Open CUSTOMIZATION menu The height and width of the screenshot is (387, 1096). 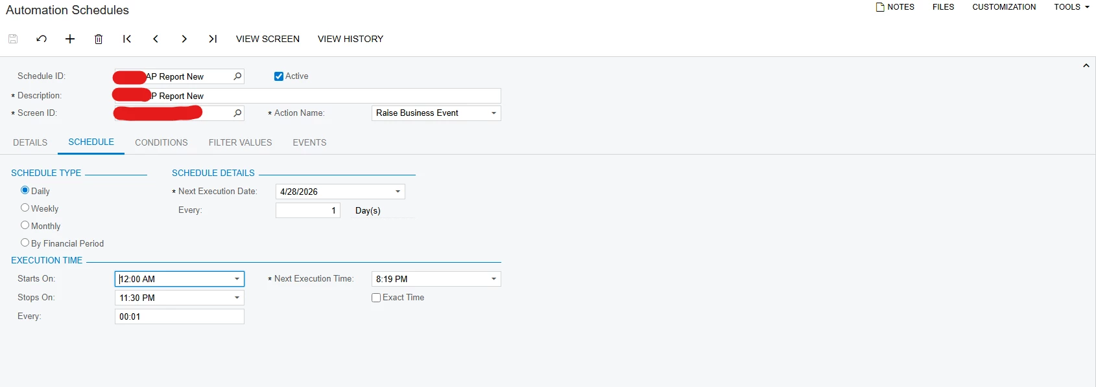1004,7
